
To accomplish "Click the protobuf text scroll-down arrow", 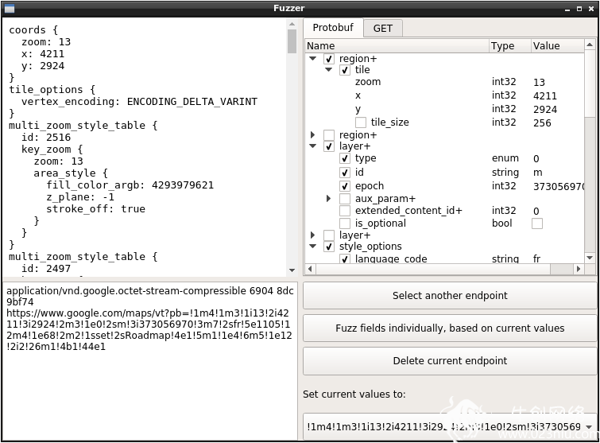I will (292, 270).
